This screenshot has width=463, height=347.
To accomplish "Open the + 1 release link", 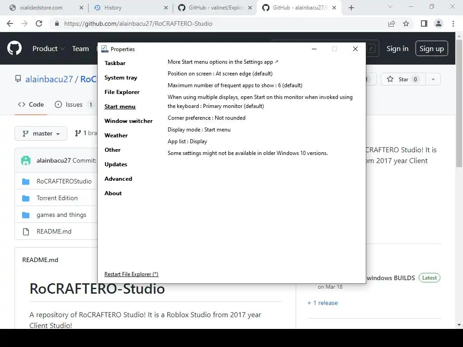I will pos(322,303).
